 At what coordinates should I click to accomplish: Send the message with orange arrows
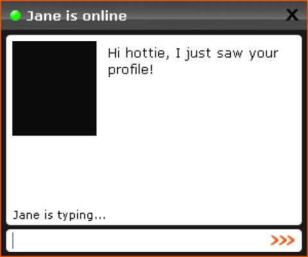282,240
